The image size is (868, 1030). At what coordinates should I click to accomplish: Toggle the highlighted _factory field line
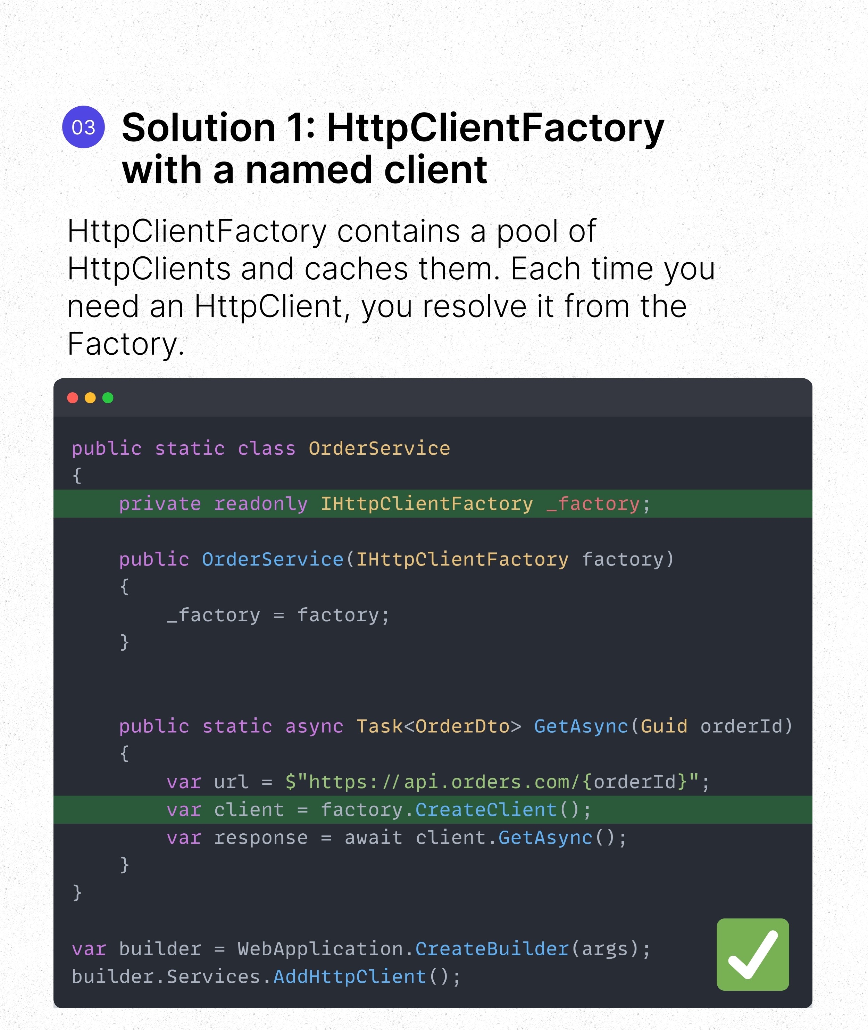(384, 504)
